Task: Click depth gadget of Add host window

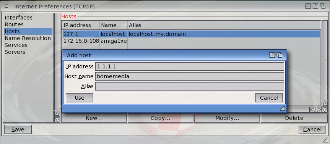Action: [x=280, y=55]
